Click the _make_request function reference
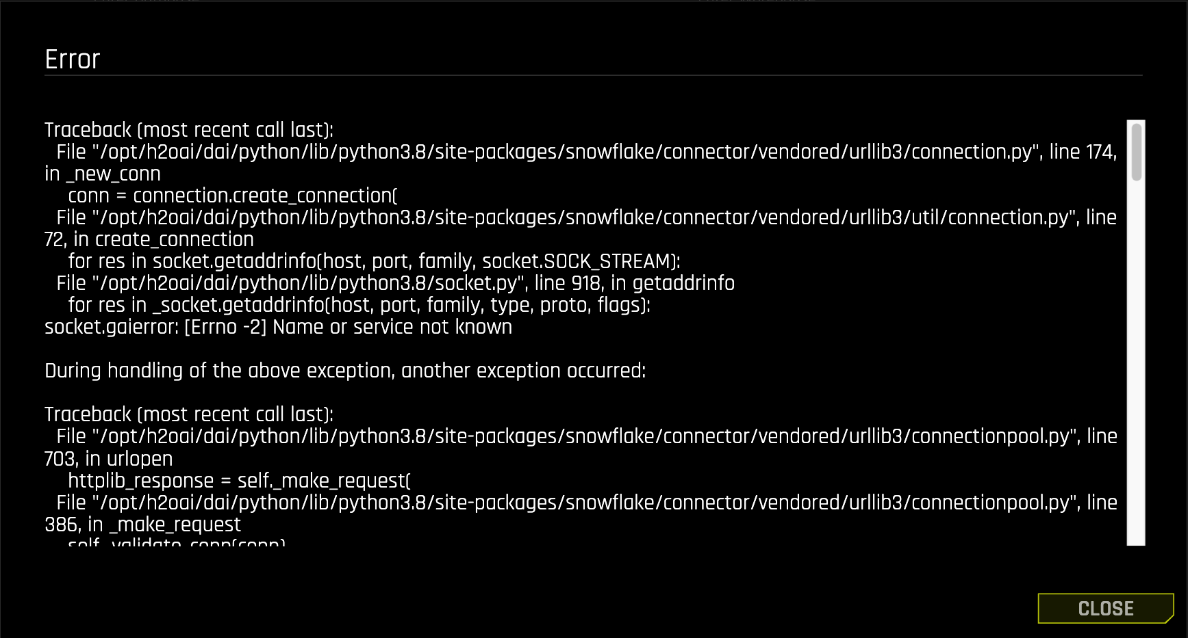Screen dimensions: 1188x638 click(175, 524)
